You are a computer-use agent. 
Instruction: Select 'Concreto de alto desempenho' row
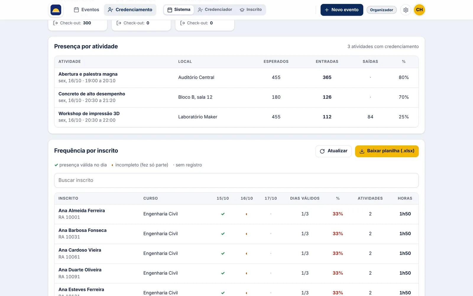tap(237, 97)
